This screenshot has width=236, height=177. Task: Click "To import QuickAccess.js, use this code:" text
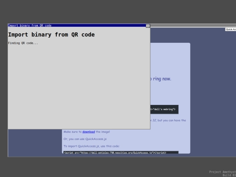91,146
